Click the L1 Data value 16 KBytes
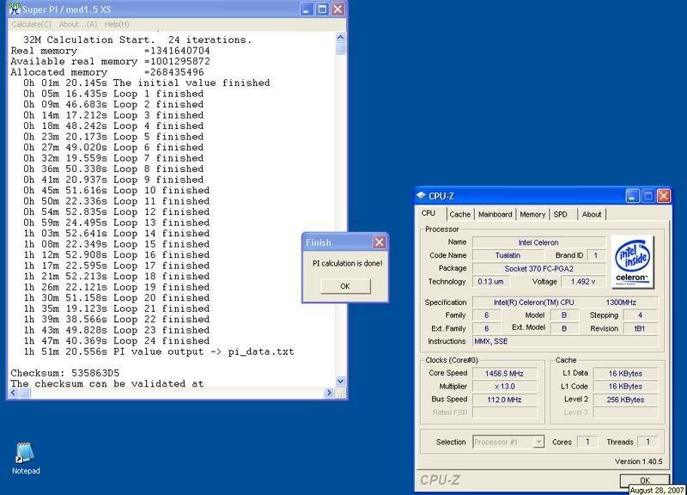 (x=625, y=374)
